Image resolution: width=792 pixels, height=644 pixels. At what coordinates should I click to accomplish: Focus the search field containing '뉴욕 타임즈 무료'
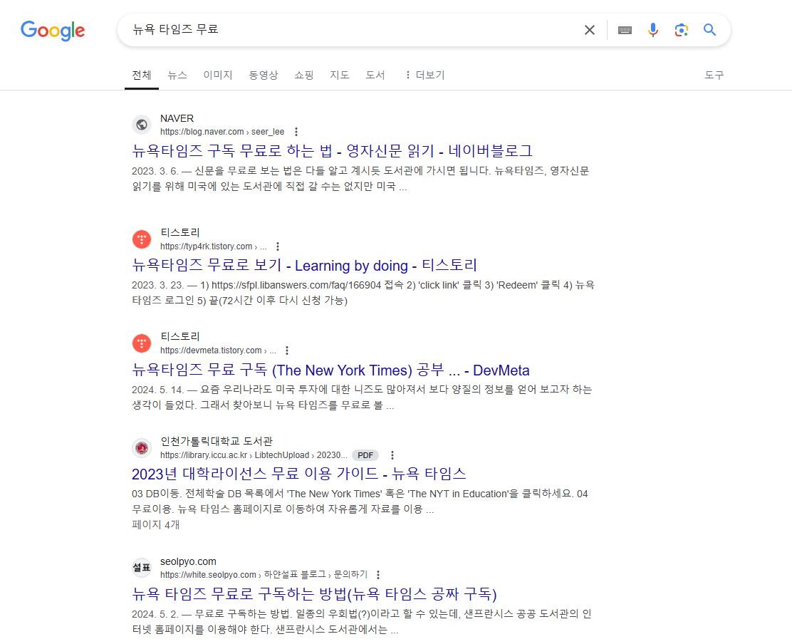(x=353, y=30)
